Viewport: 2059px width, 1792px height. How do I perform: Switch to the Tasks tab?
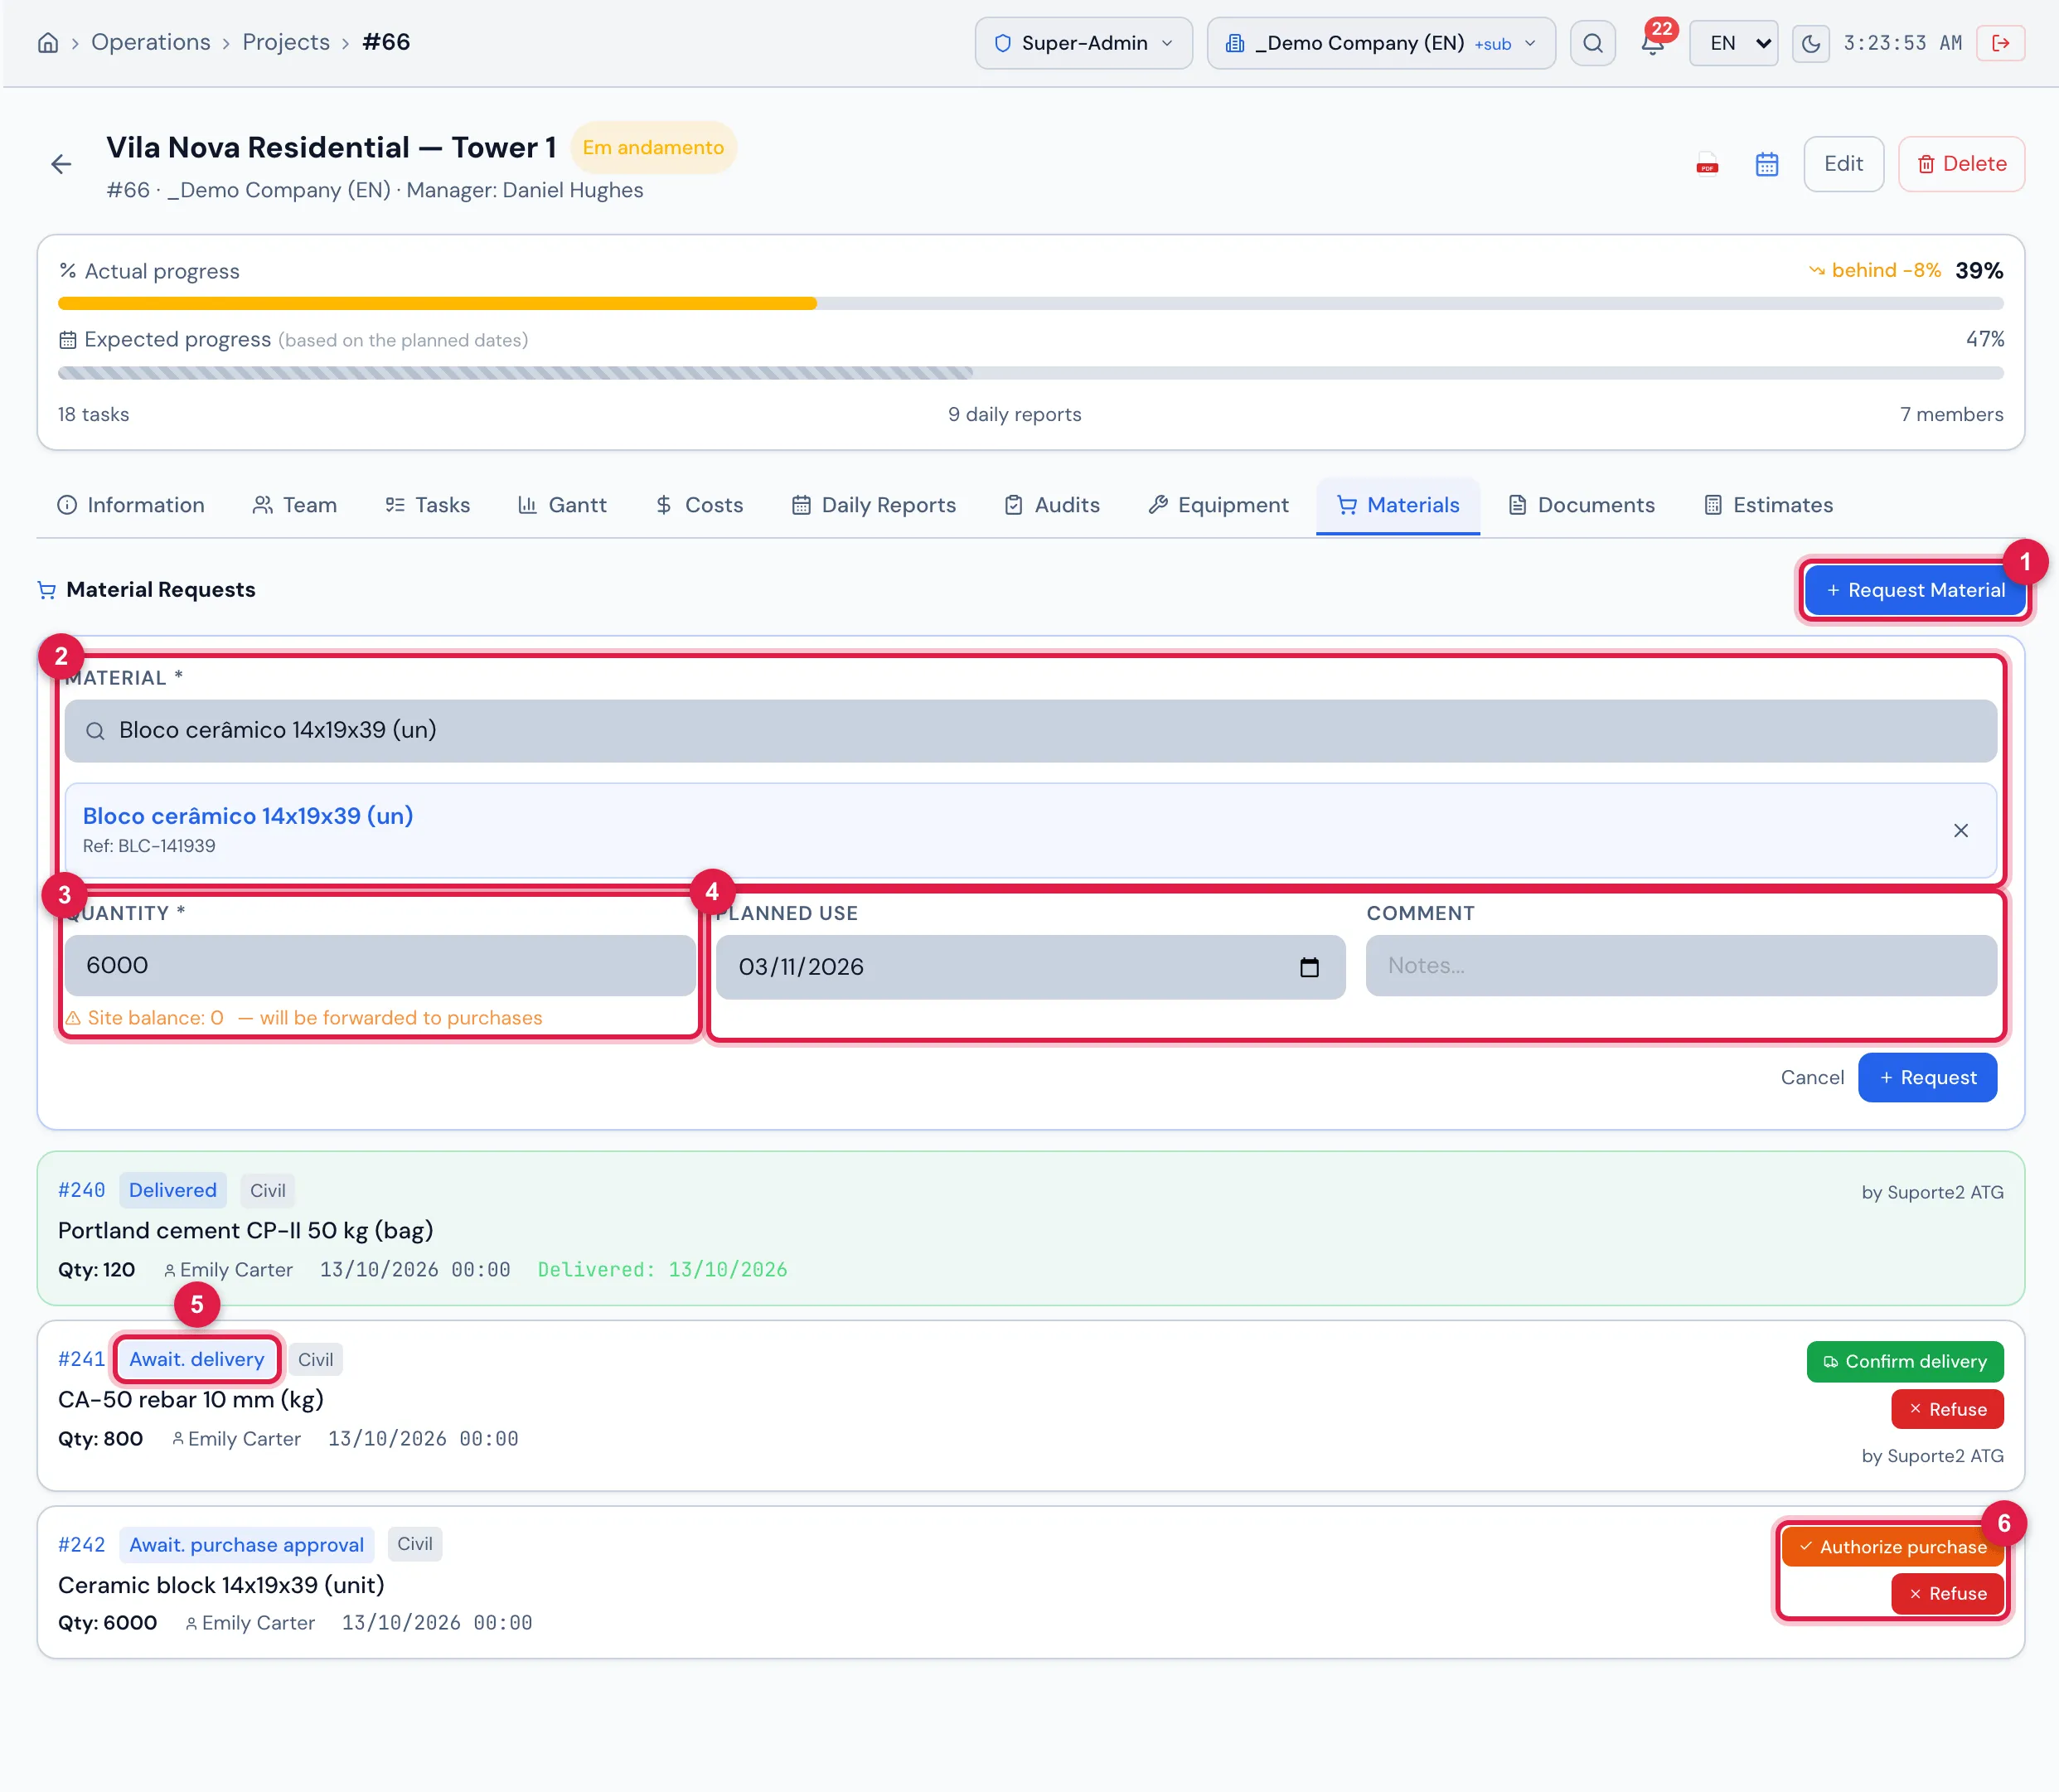pyautogui.click(x=427, y=505)
